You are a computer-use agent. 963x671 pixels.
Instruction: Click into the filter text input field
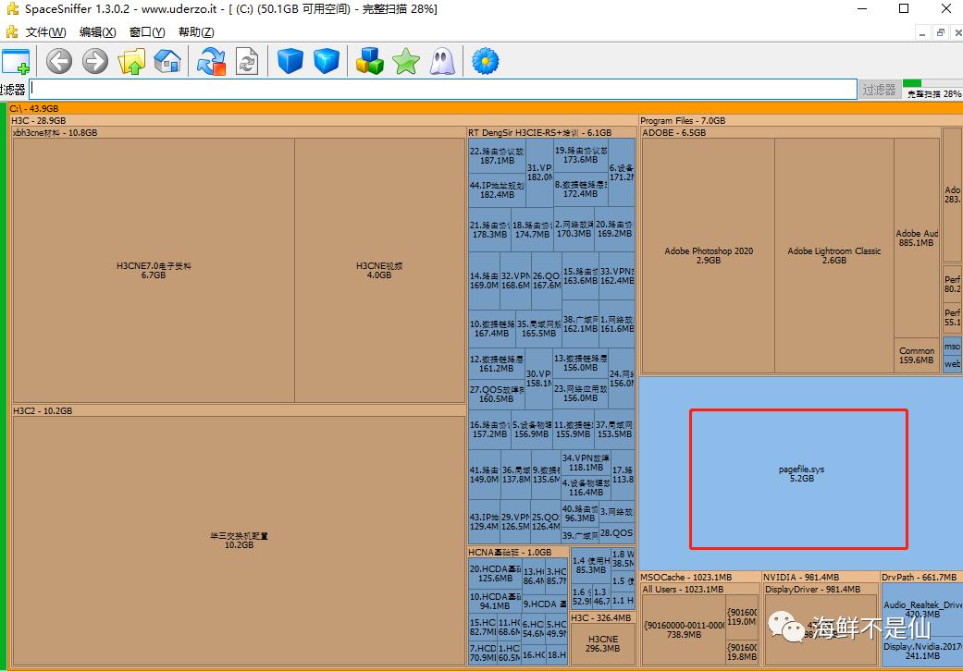(442, 90)
